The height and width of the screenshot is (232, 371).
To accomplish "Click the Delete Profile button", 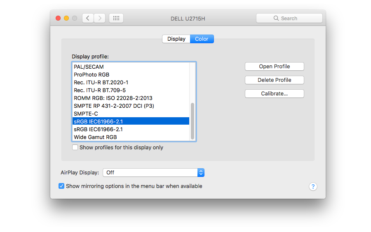I will [275, 80].
